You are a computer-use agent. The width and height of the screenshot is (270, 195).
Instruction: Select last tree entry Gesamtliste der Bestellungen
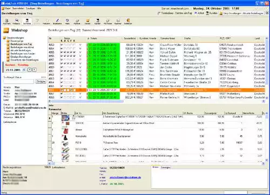click(24, 60)
